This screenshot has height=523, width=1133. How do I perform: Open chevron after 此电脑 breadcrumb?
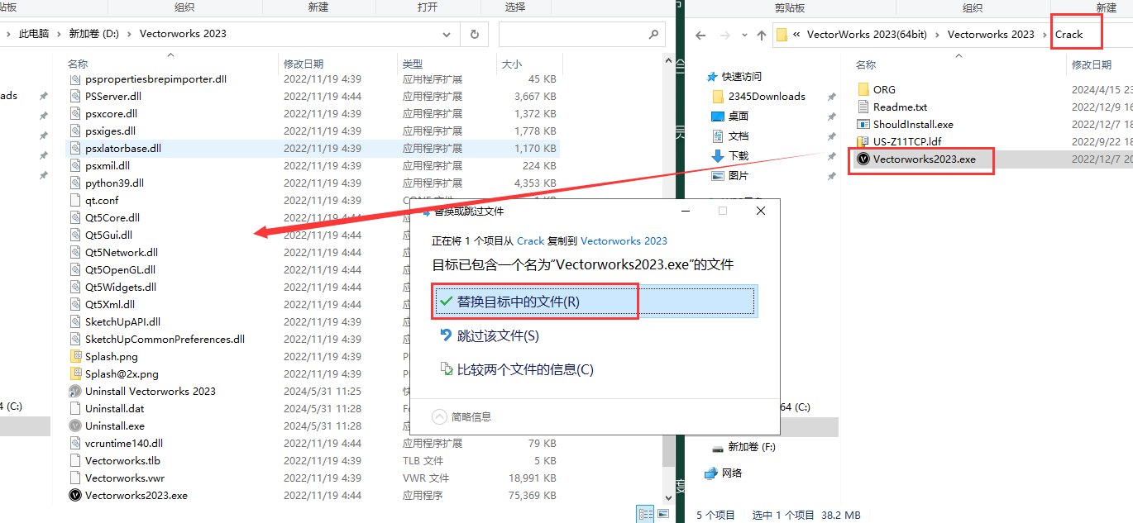60,34
